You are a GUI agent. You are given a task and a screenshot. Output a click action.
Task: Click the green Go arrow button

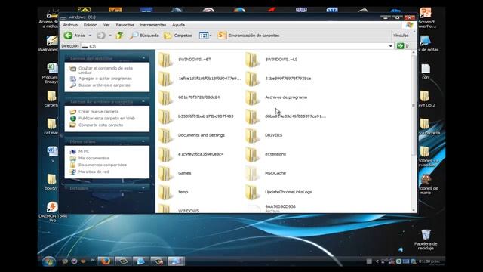tap(400, 46)
